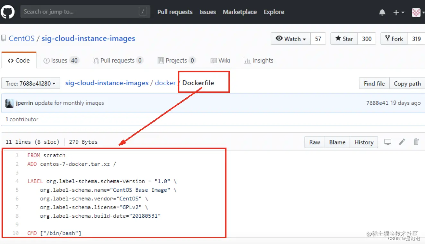This screenshot has height=244, width=425.
Task: Open the user avatar menu
Action: coord(418,12)
